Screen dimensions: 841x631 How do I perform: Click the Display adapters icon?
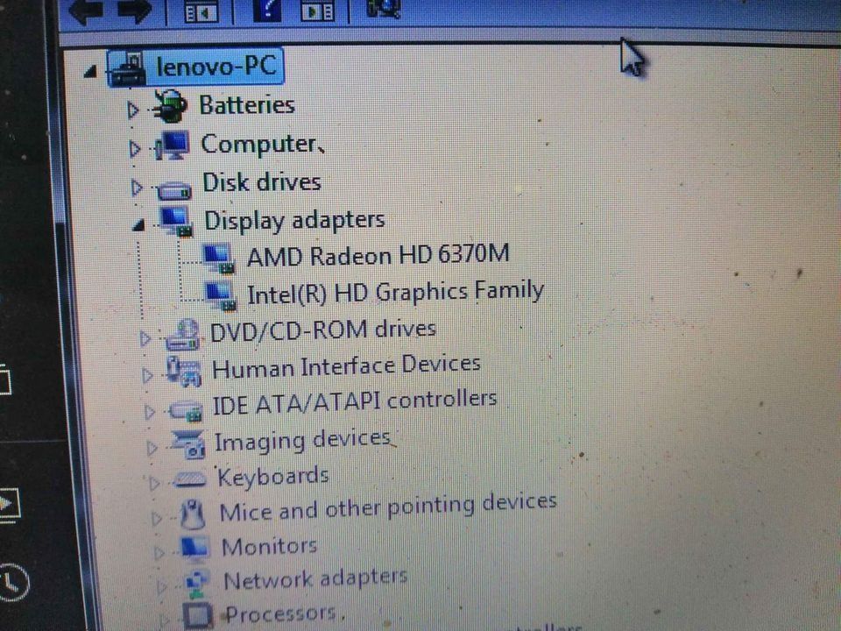[x=176, y=221]
